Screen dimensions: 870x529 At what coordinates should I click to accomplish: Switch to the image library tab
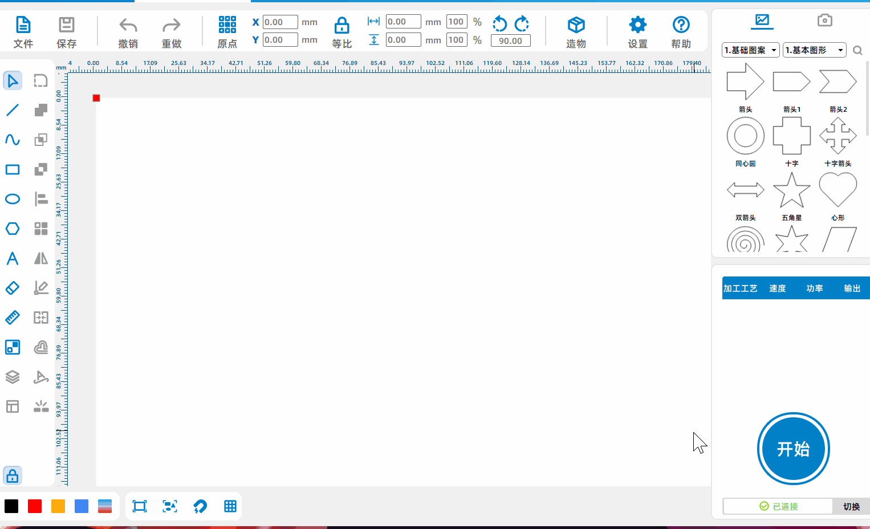(762, 21)
